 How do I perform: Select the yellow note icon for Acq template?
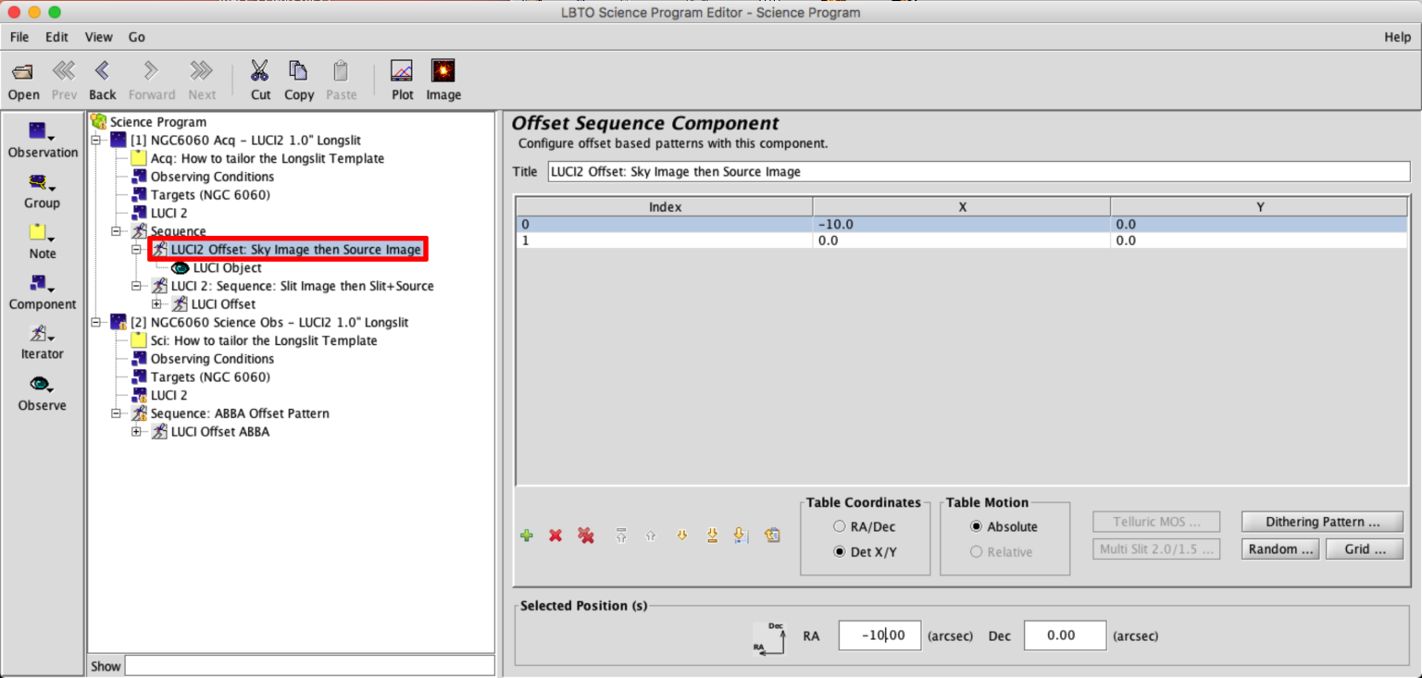tap(139, 158)
